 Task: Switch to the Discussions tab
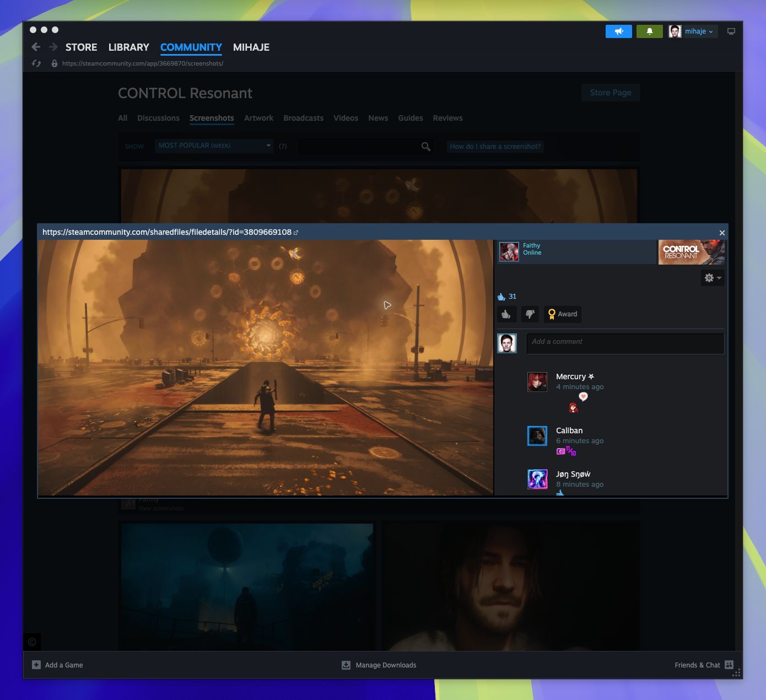158,118
